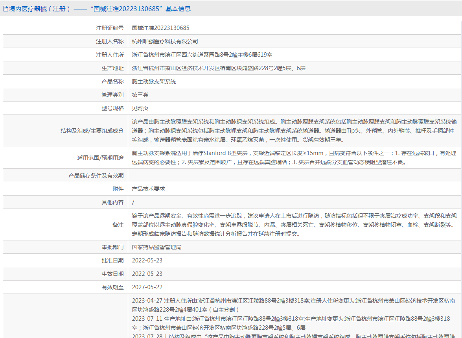Select the 注册证编号 row label

(x=110, y=28)
